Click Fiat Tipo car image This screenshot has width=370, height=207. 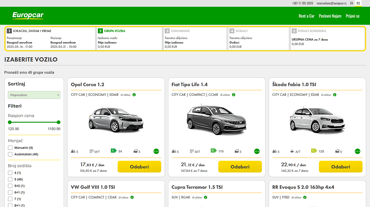click(217, 120)
